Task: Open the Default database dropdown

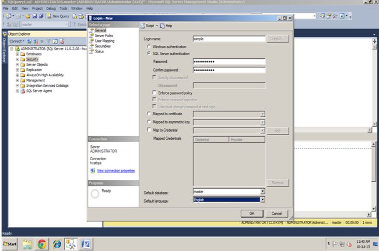Action: [x=262, y=192]
